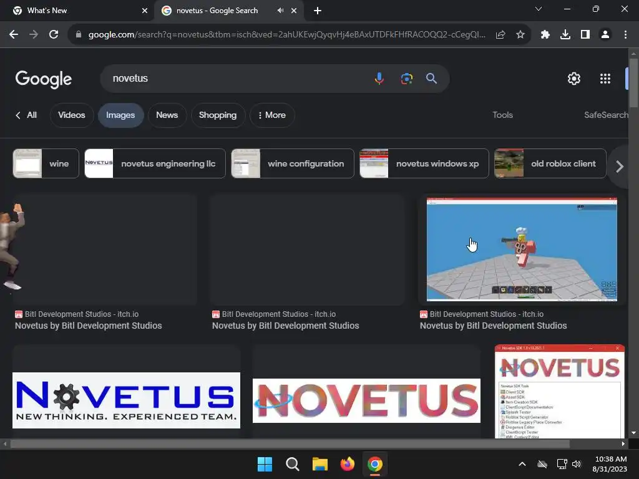Open Chrome downloads tray
This screenshot has width=639, height=479.
(565, 35)
